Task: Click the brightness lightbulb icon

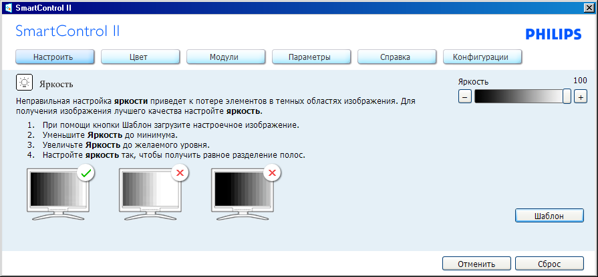Action: pyautogui.click(x=25, y=83)
